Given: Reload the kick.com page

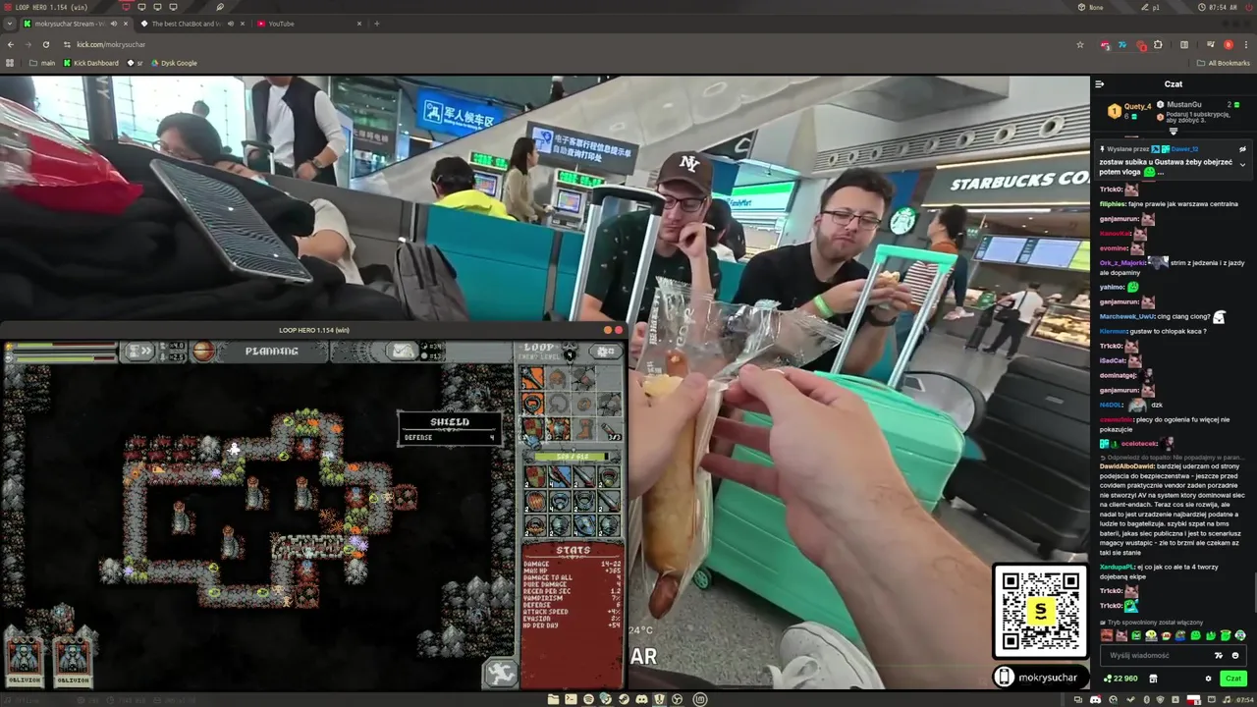Looking at the screenshot, I should 45,44.
